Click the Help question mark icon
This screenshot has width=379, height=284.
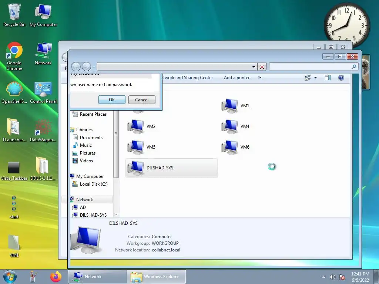tap(341, 78)
